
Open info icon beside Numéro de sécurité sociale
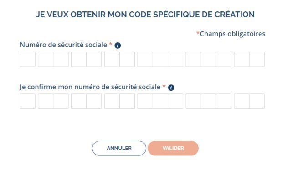[x=118, y=46]
